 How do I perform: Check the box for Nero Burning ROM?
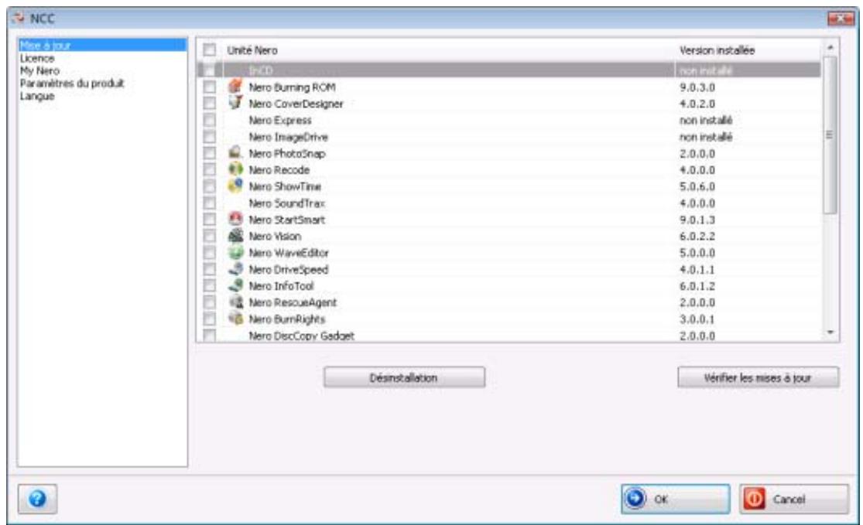coord(209,87)
